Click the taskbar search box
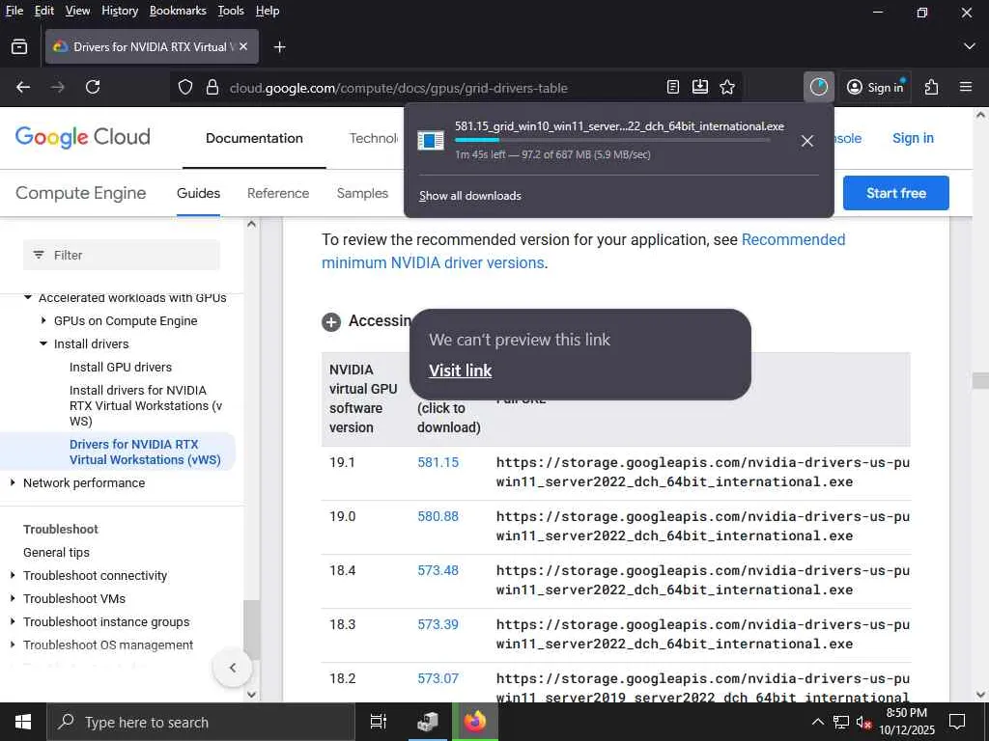 (x=201, y=722)
